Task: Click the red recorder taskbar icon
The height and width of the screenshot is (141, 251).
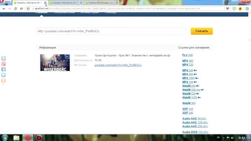Action: [39, 138]
